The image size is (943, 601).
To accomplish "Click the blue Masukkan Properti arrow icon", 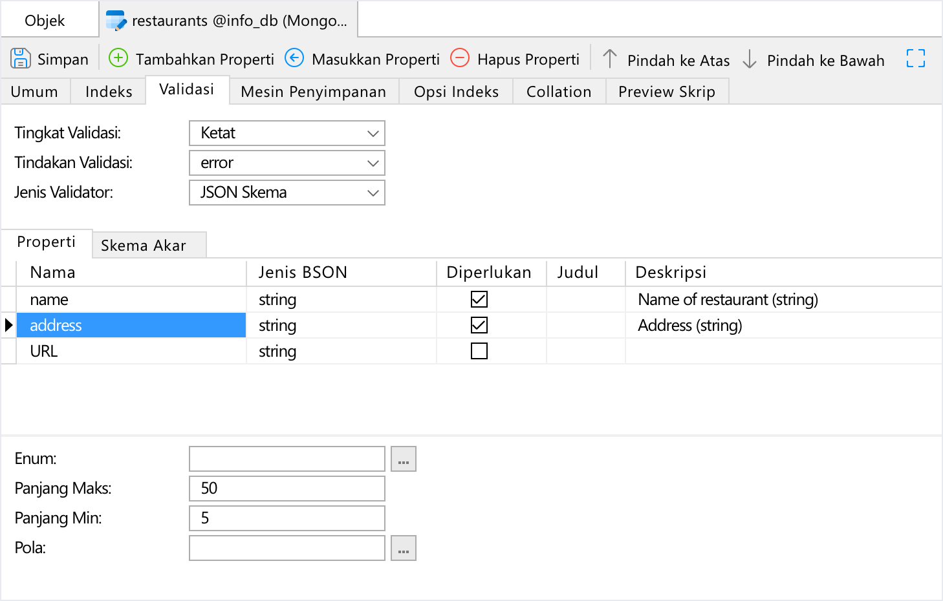I will pyautogui.click(x=294, y=58).
